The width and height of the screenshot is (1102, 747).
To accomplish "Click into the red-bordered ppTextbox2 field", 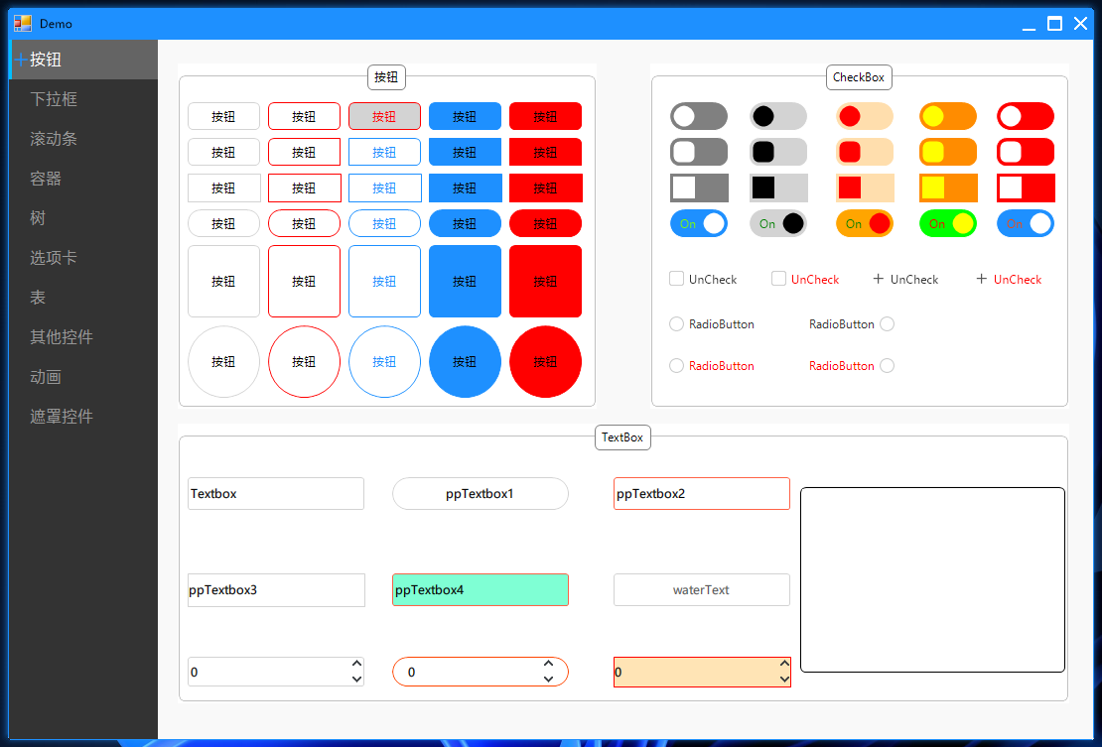I will click(701, 494).
